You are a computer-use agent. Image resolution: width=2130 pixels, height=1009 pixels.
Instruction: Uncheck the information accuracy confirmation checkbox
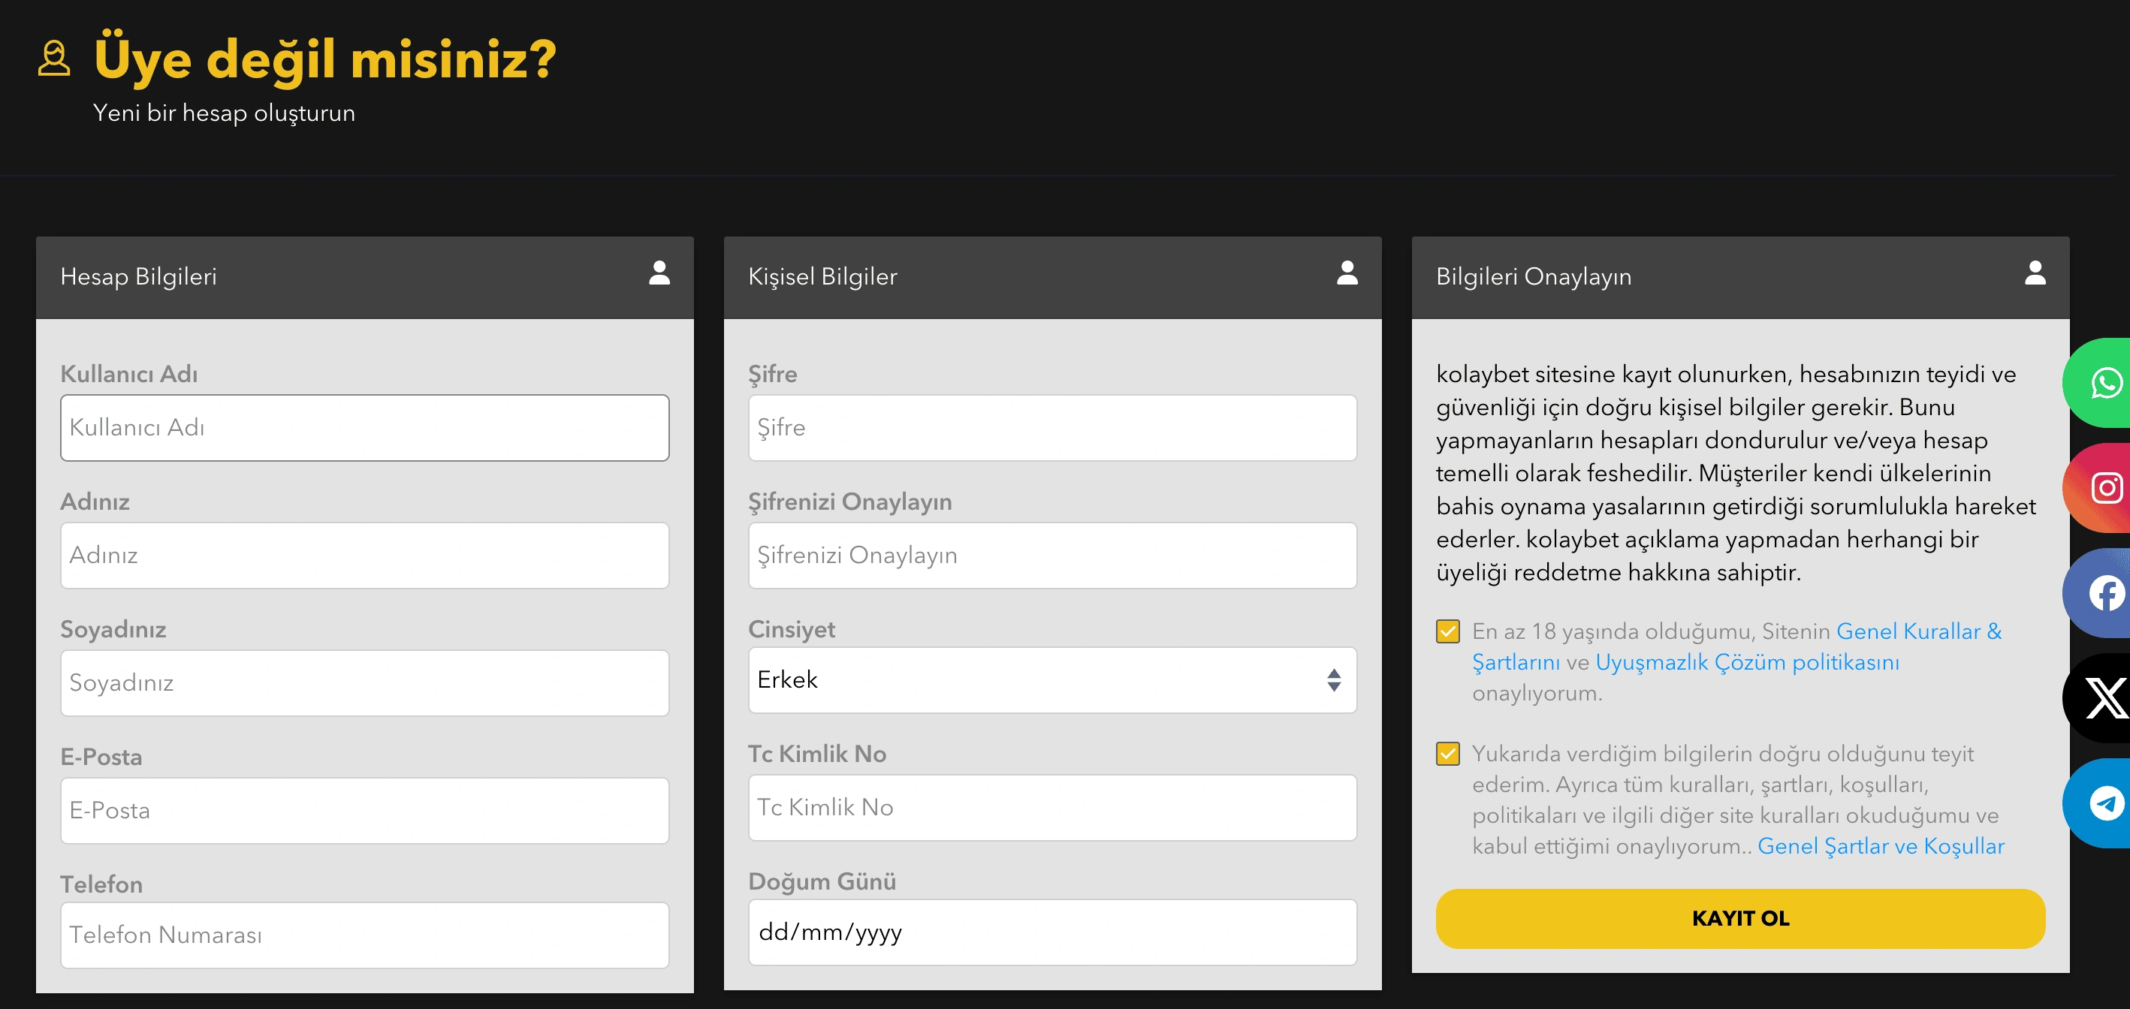pyautogui.click(x=1448, y=754)
